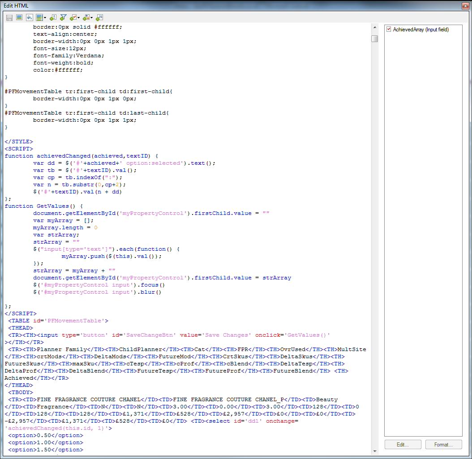Click the line ending with '.focus()'

coord(99,285)
